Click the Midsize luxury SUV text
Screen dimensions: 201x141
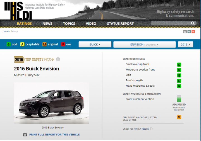point(27,75)
